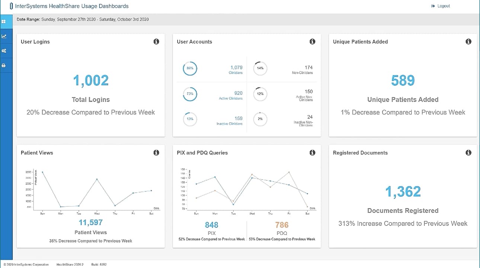This screenshot has width=480, height=268.
Task: Click the 1,002 Total Logins value
Action: (90, 80)
